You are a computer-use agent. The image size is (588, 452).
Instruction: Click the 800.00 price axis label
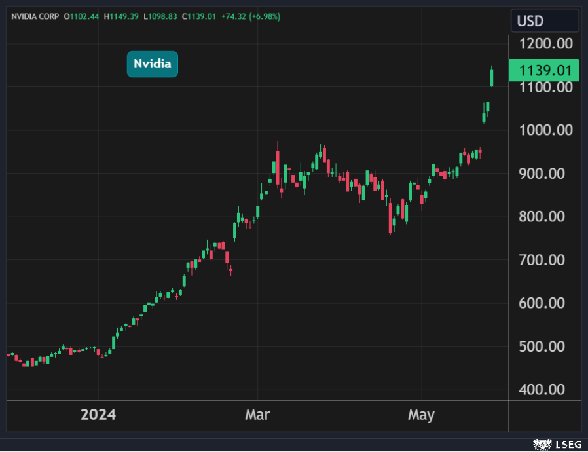[545, 217]
